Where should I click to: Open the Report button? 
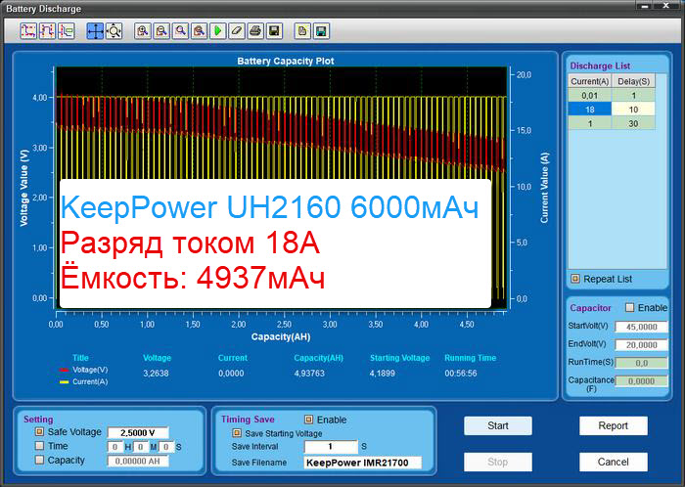(x=613, y=426)
